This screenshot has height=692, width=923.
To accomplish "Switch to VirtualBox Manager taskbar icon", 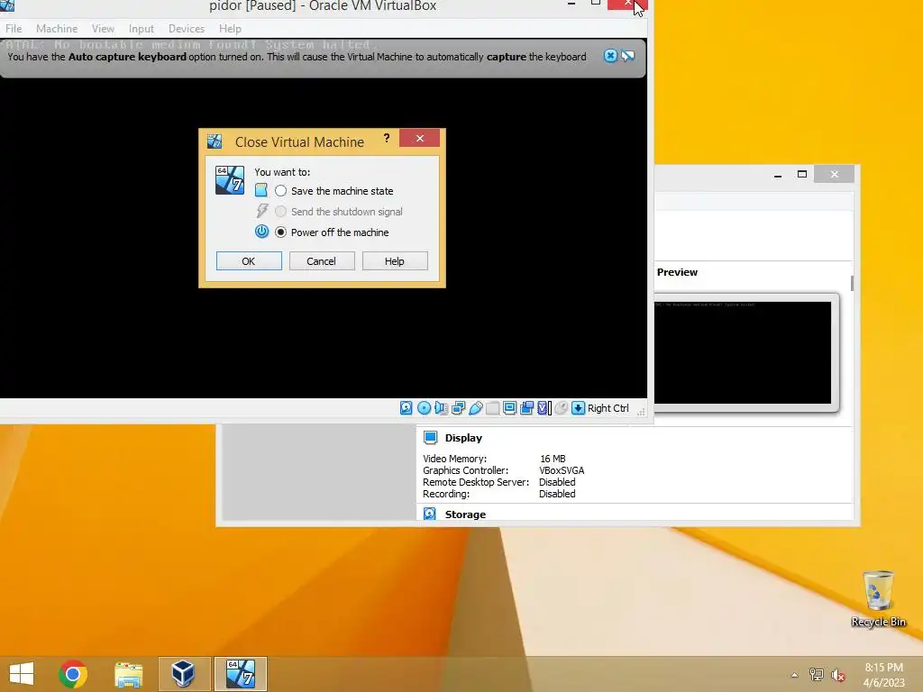I will click(184, 674).
